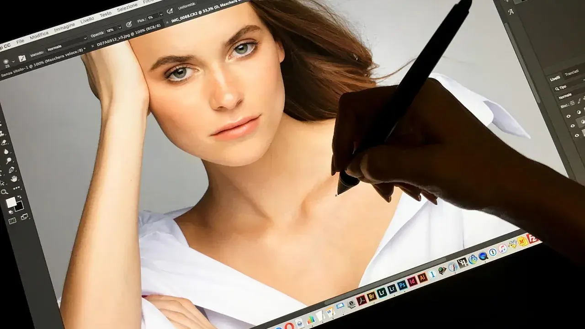
Task: Open Illustrator from the Dock
Action: coord(423,277)
